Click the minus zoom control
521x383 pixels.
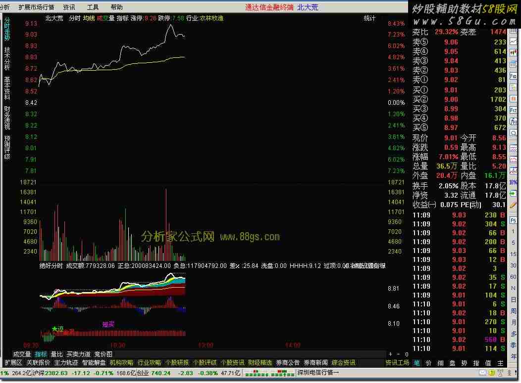[398, 354]
